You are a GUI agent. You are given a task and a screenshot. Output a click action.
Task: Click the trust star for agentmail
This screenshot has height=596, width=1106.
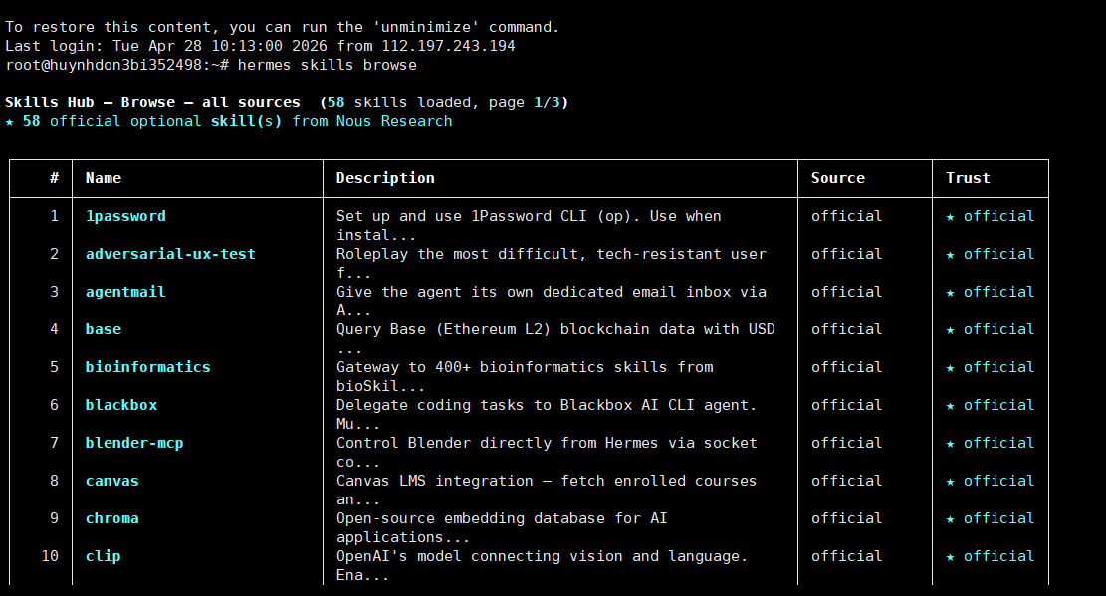951,292
